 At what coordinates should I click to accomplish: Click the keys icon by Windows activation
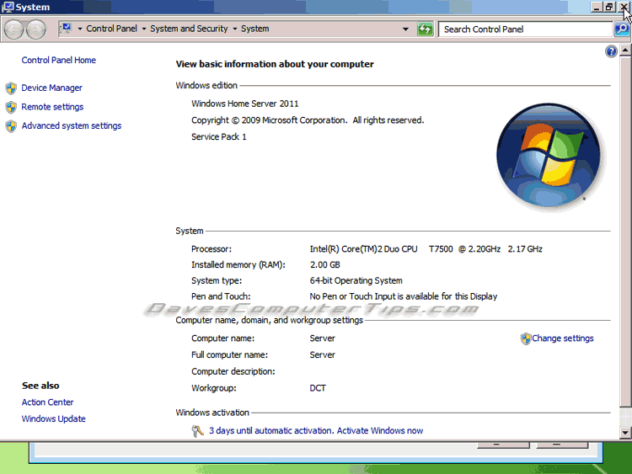click(x=197, y=431)
